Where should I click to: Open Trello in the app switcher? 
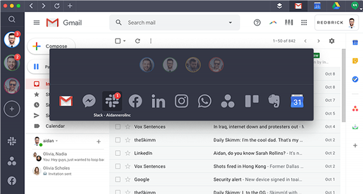(x=252, y=101)
